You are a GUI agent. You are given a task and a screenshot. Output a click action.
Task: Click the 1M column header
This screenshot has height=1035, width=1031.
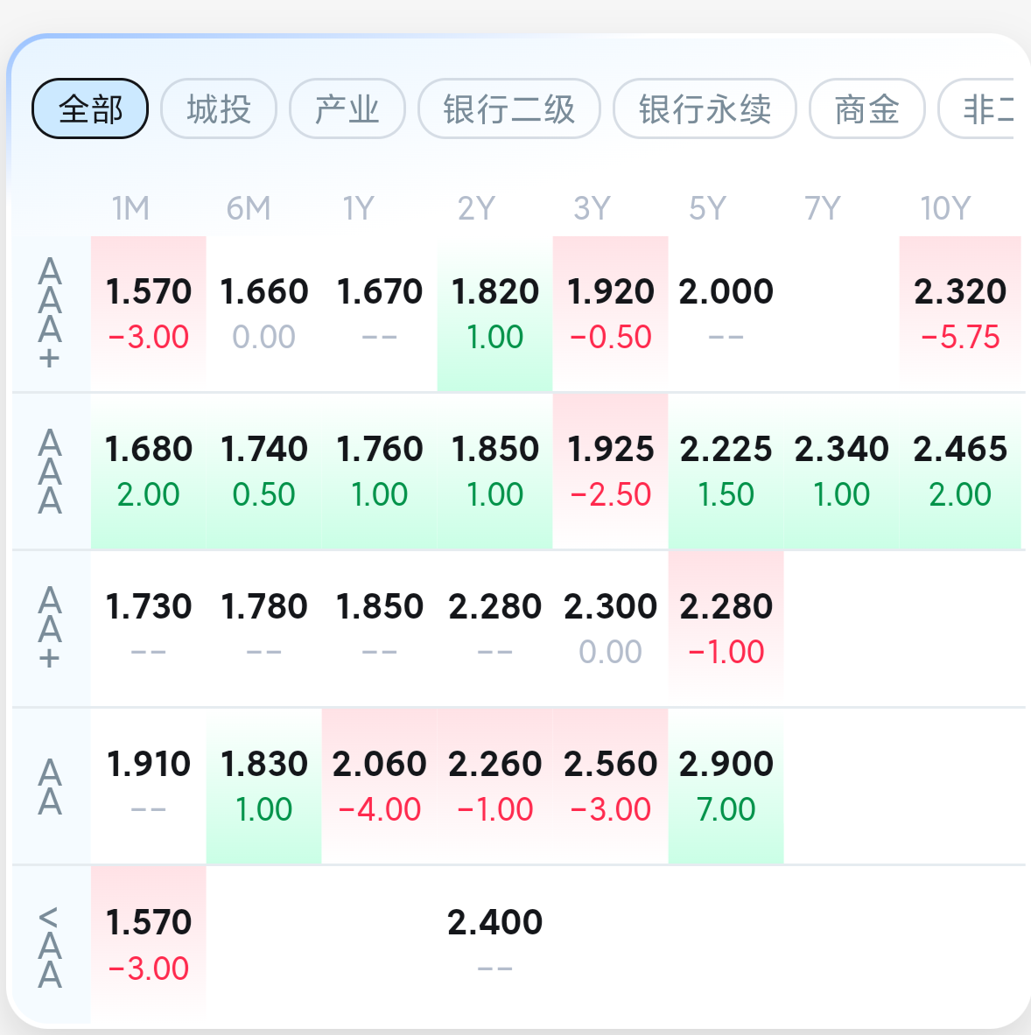130,208
